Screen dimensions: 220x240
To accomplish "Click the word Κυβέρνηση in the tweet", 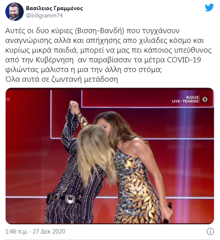I will (x=54, y=60).
